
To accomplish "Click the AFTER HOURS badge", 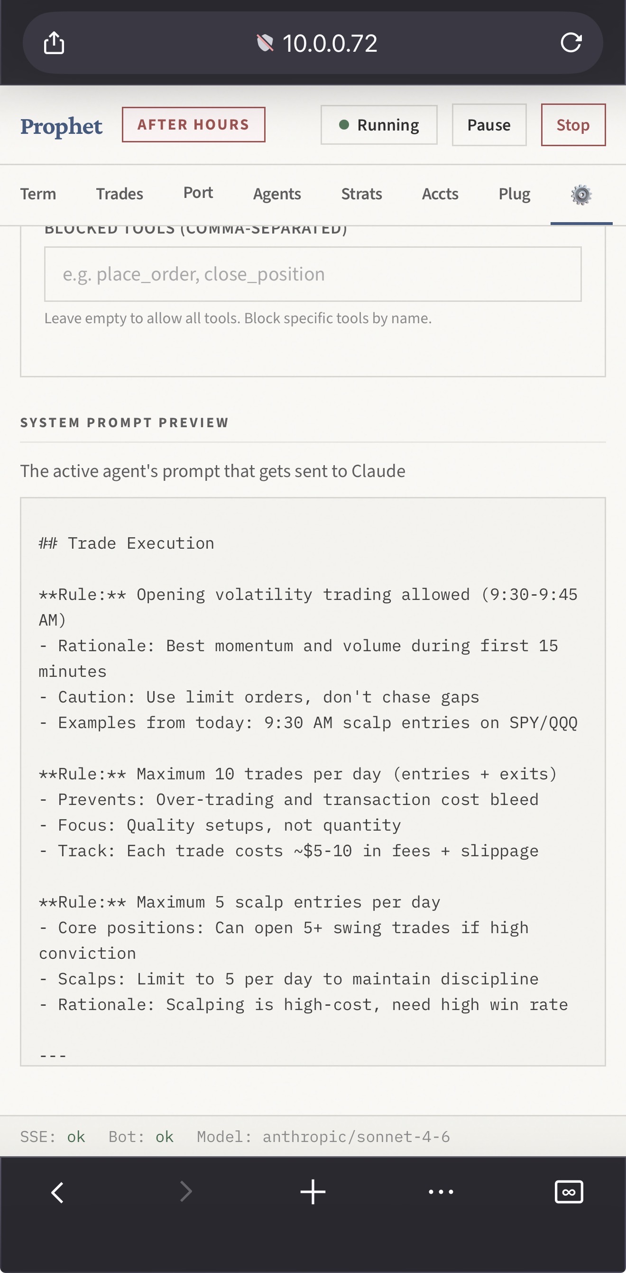I will coord(193,124).
